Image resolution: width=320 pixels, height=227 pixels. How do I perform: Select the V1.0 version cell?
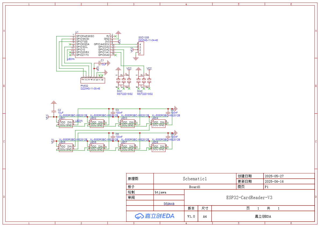tap(191, 216)
